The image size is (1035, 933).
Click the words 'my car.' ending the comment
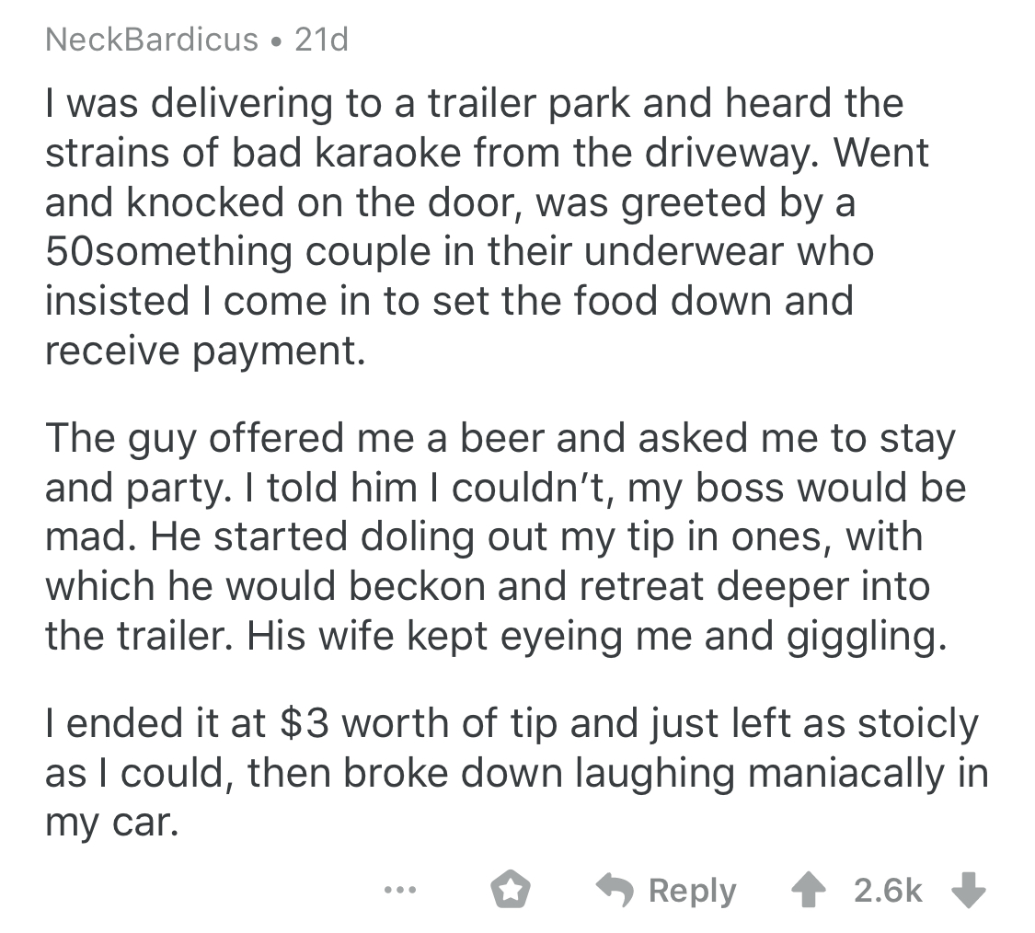(109, 820)
